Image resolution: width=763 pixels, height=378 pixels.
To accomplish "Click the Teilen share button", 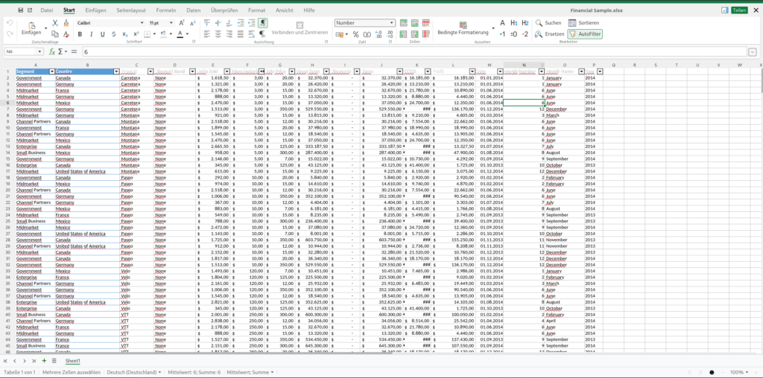I will (x=738, y=10).
